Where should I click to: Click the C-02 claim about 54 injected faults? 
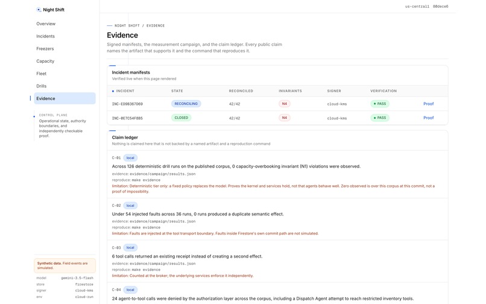(198, 214)
